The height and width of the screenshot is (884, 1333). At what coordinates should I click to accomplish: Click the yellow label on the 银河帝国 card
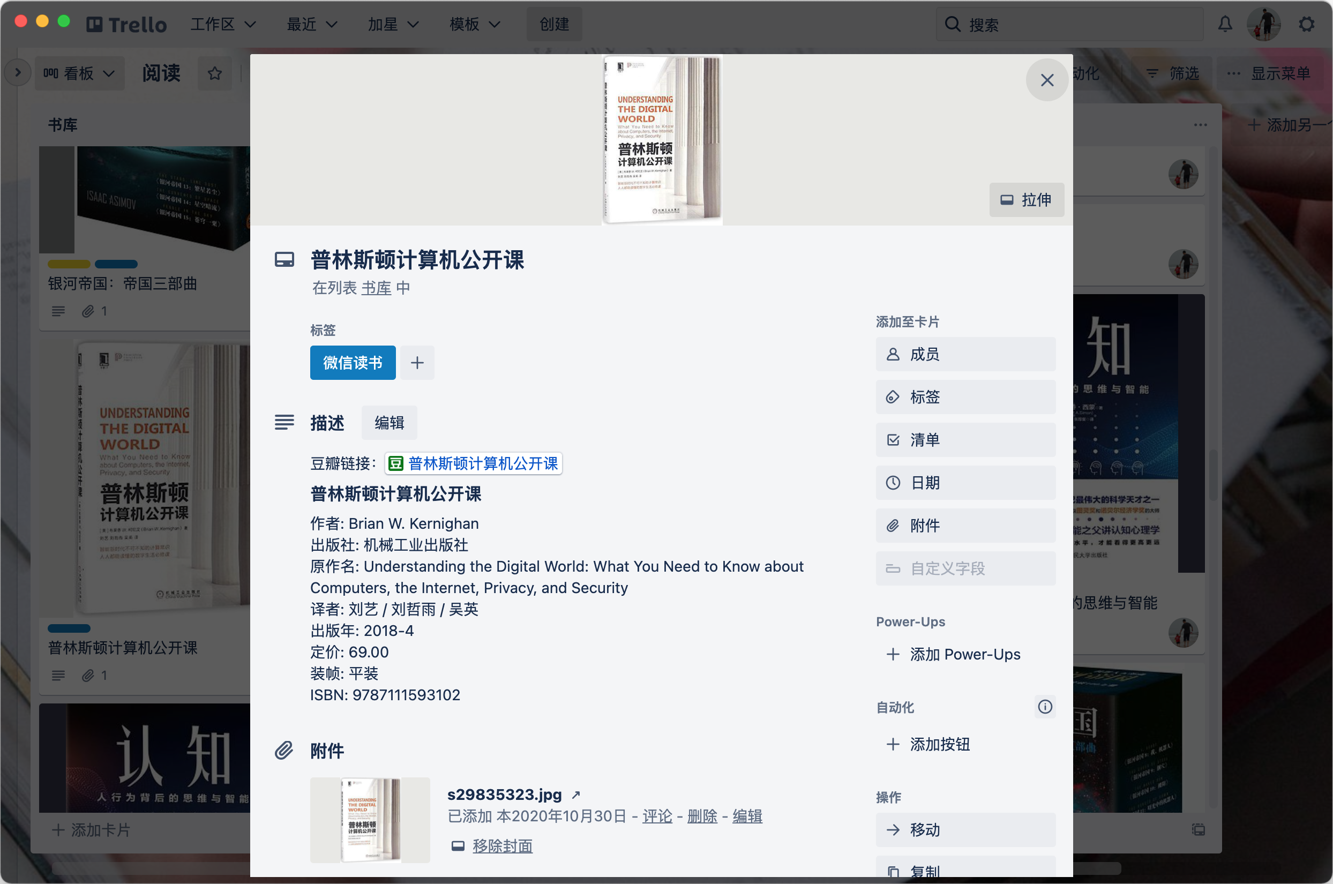(x=69, y=264)
